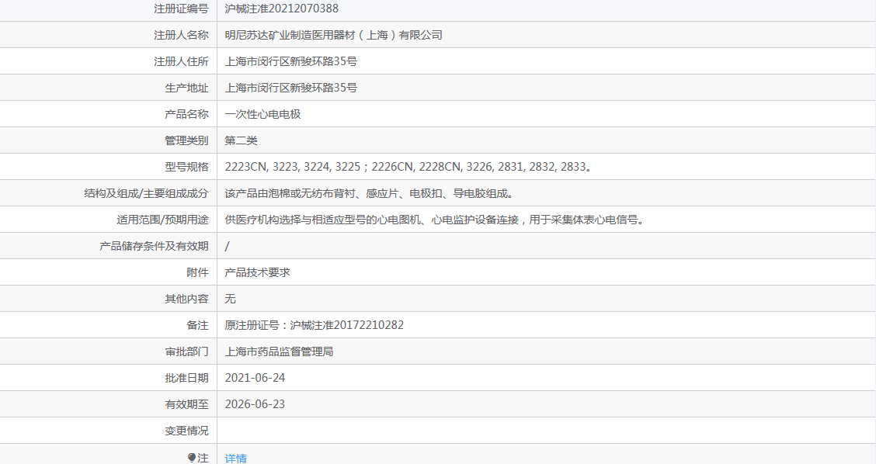876x464 pixels.
Task: Click the 型号规格 label
Action: point(186,166)
